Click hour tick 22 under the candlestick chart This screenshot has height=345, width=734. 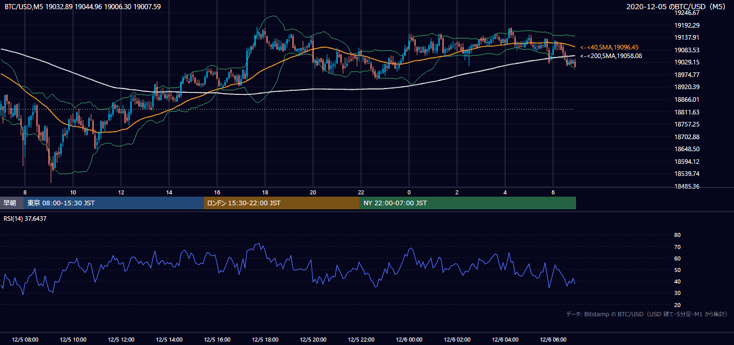[361, 192]
